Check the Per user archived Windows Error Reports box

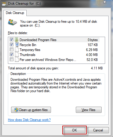pyautogui.click(x=11, y=59)
